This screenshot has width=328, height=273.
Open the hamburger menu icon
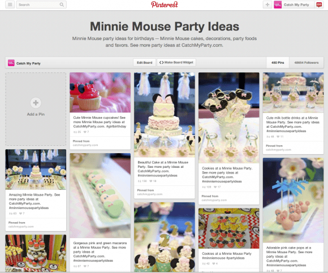(x=10, y=5)
